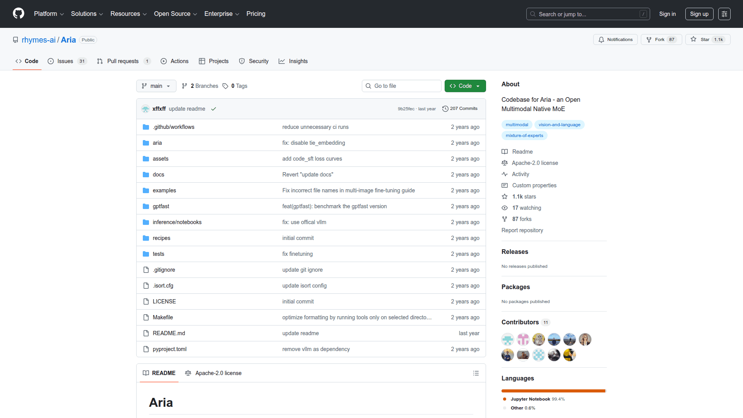Click the Languages percentage bar
This screenshot has width=743, height=418.
click(x=553, y=391)
